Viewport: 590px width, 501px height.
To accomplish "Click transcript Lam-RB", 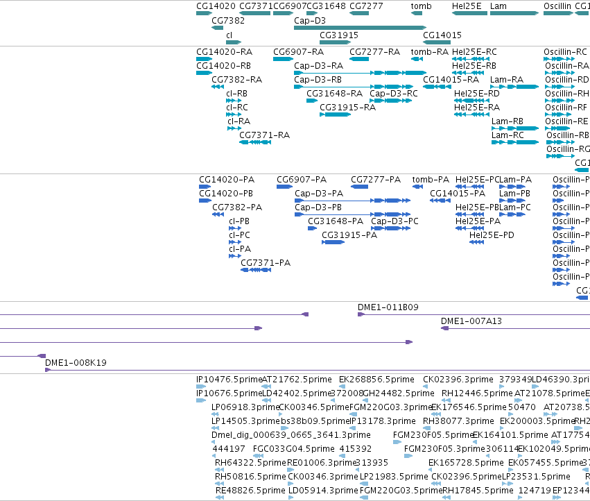I will coord(515,128).
